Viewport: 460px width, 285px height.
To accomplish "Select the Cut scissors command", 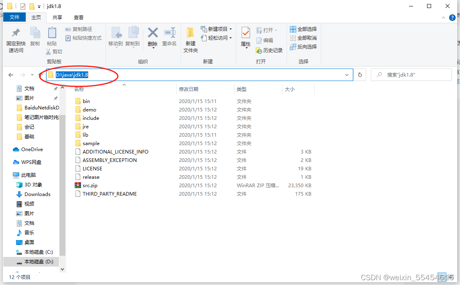I will point(54,52).
